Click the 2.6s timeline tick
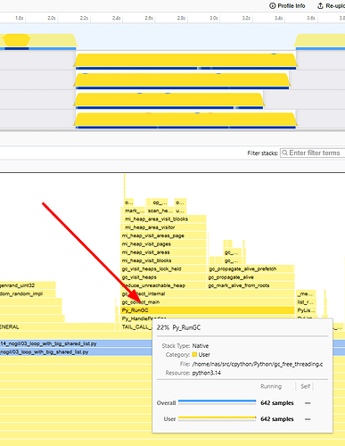This screenshot has width=345, height=446. pyautogui.click(x=149, y=18)
